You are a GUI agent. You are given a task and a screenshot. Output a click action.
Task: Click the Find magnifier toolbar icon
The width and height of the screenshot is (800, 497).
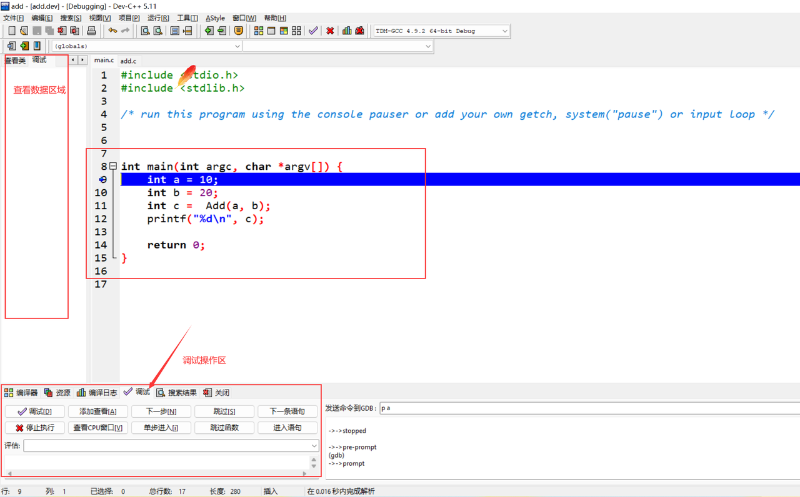145,31
